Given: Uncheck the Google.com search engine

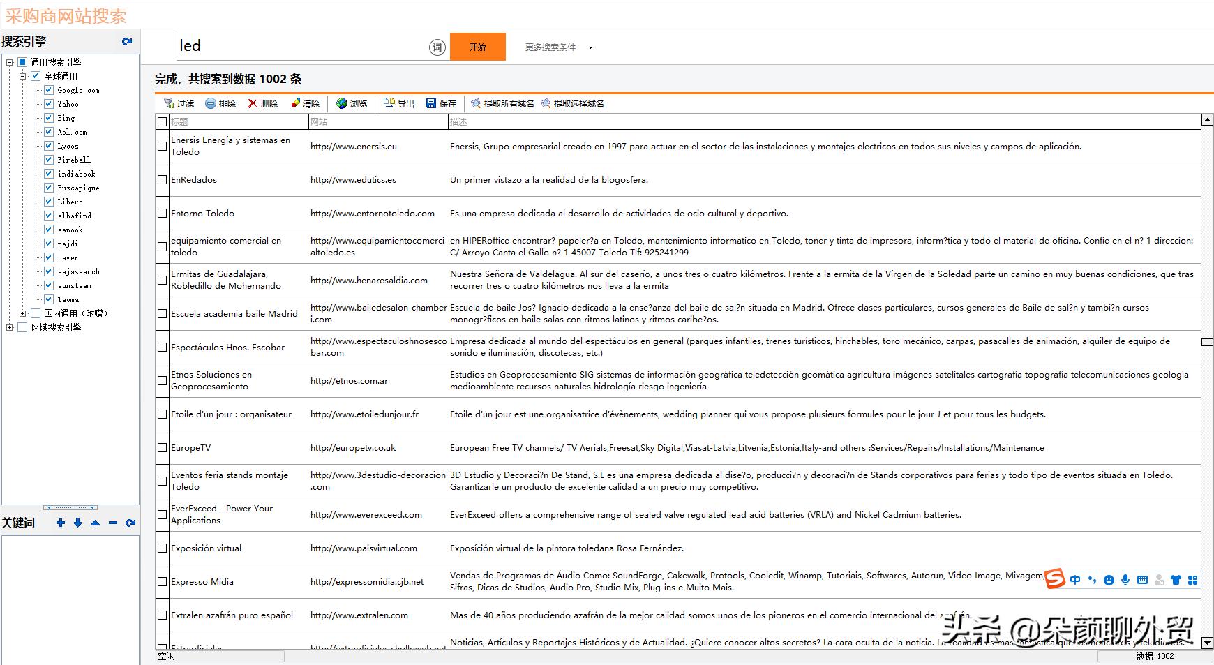Looking at the screenshot, I should [49, 90].
